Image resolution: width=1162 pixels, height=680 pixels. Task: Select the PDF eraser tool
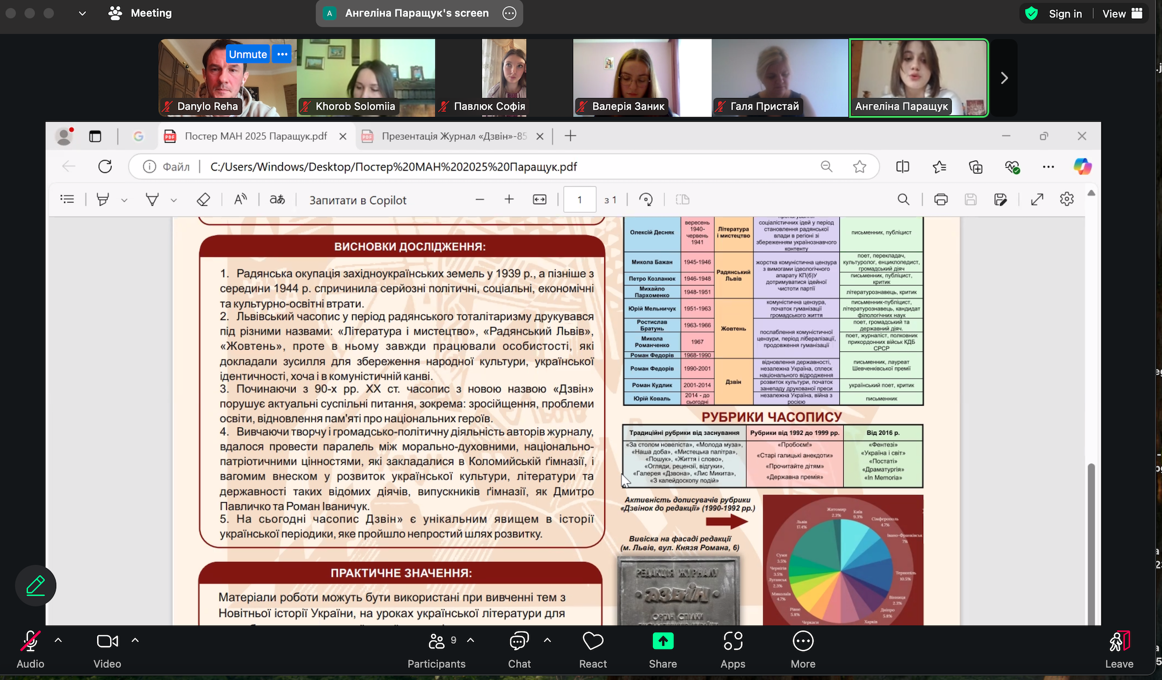click(203, 200)
